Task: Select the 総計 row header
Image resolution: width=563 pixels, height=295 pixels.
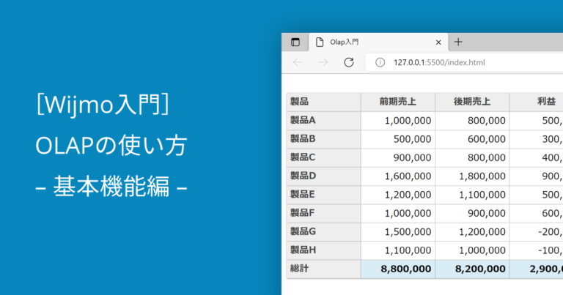Action: (x=323, y=269)
